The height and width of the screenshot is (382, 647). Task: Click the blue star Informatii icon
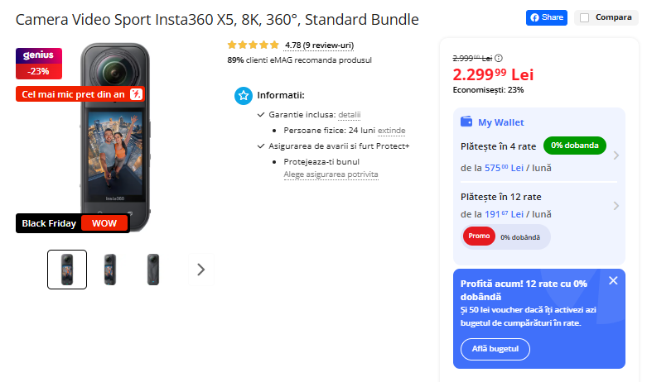[x=243, y=96]
